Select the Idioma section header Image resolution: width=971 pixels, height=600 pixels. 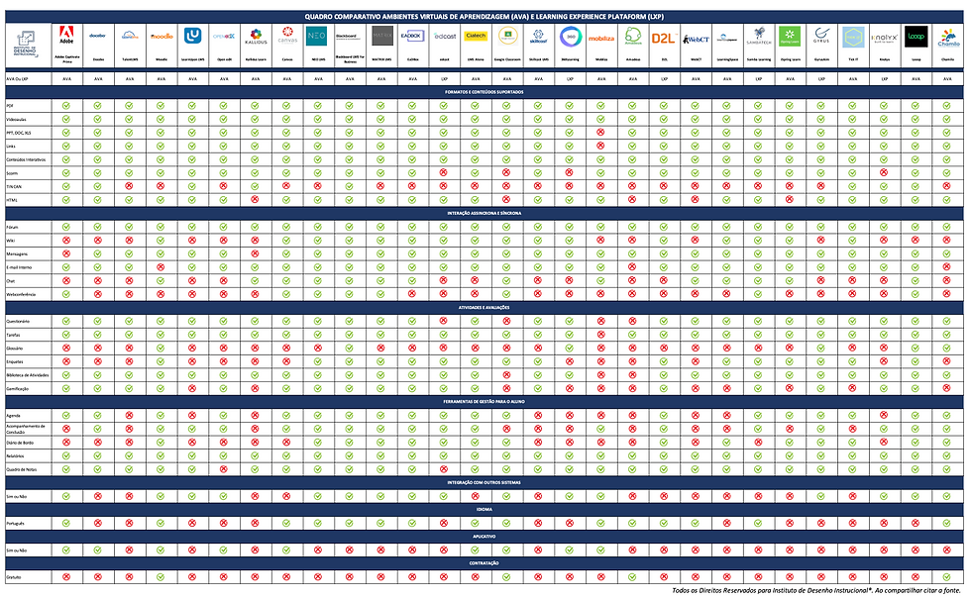point(485,510)
